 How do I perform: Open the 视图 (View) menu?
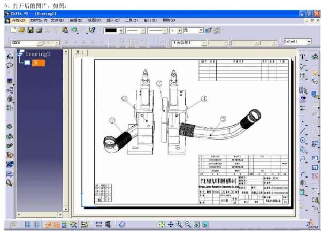[94, 20]
